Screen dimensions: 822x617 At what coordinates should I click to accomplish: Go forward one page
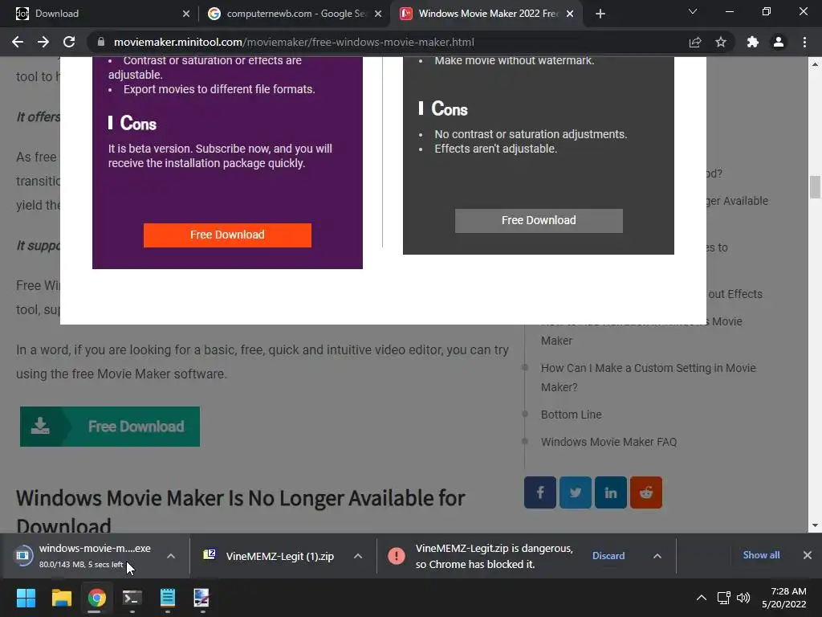pyautogui.click(x=43, y=42)
